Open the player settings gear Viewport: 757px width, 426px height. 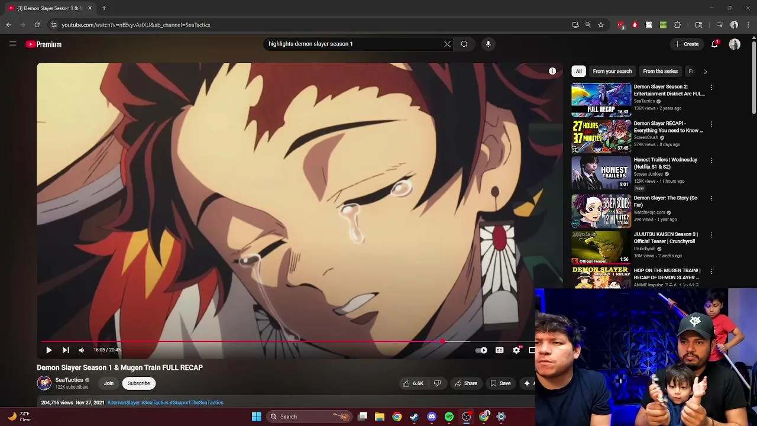click(x=516, y=350)
